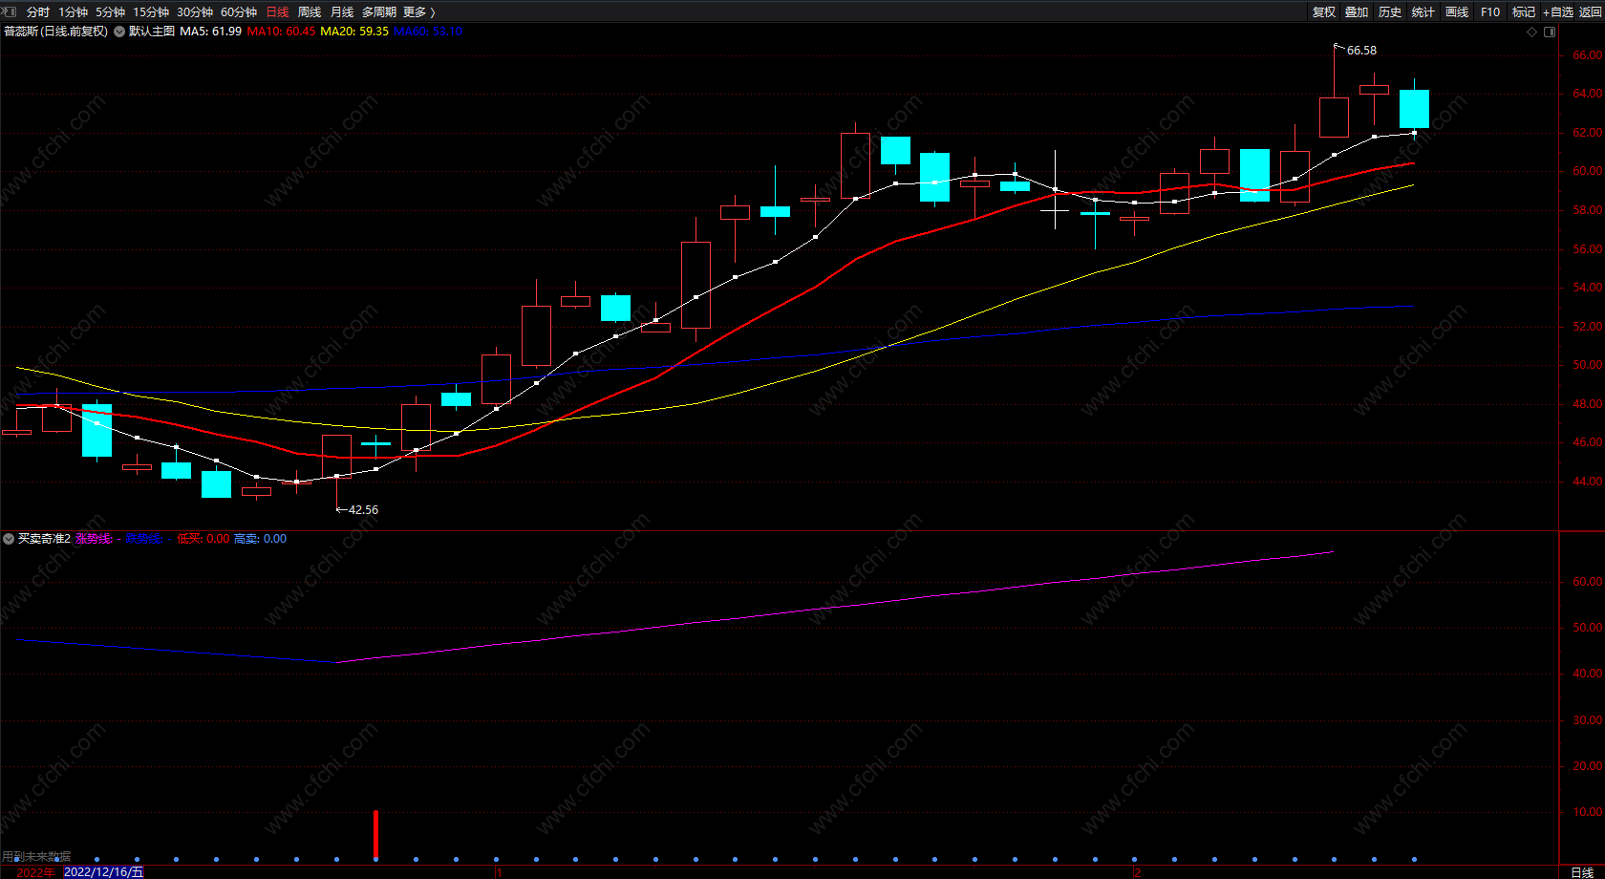Image resolution: width=1605 pixels, height=879 pixels.
Task: Click the 低买: 0.00 legend value
Action: pos(203,539)
